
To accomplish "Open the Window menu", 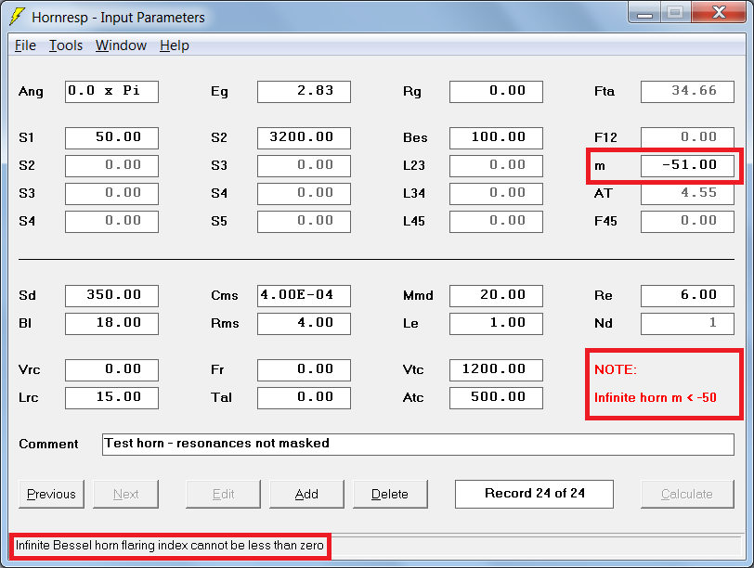I will click(121, 45).
